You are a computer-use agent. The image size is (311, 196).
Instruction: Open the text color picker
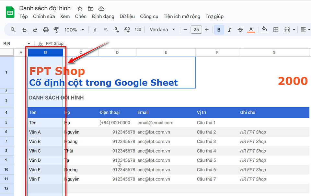pos(251,30)
